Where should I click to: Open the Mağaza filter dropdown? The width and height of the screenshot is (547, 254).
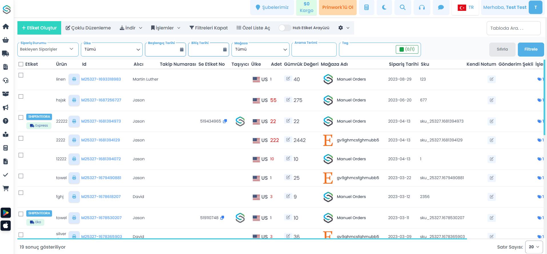point(261,49)
